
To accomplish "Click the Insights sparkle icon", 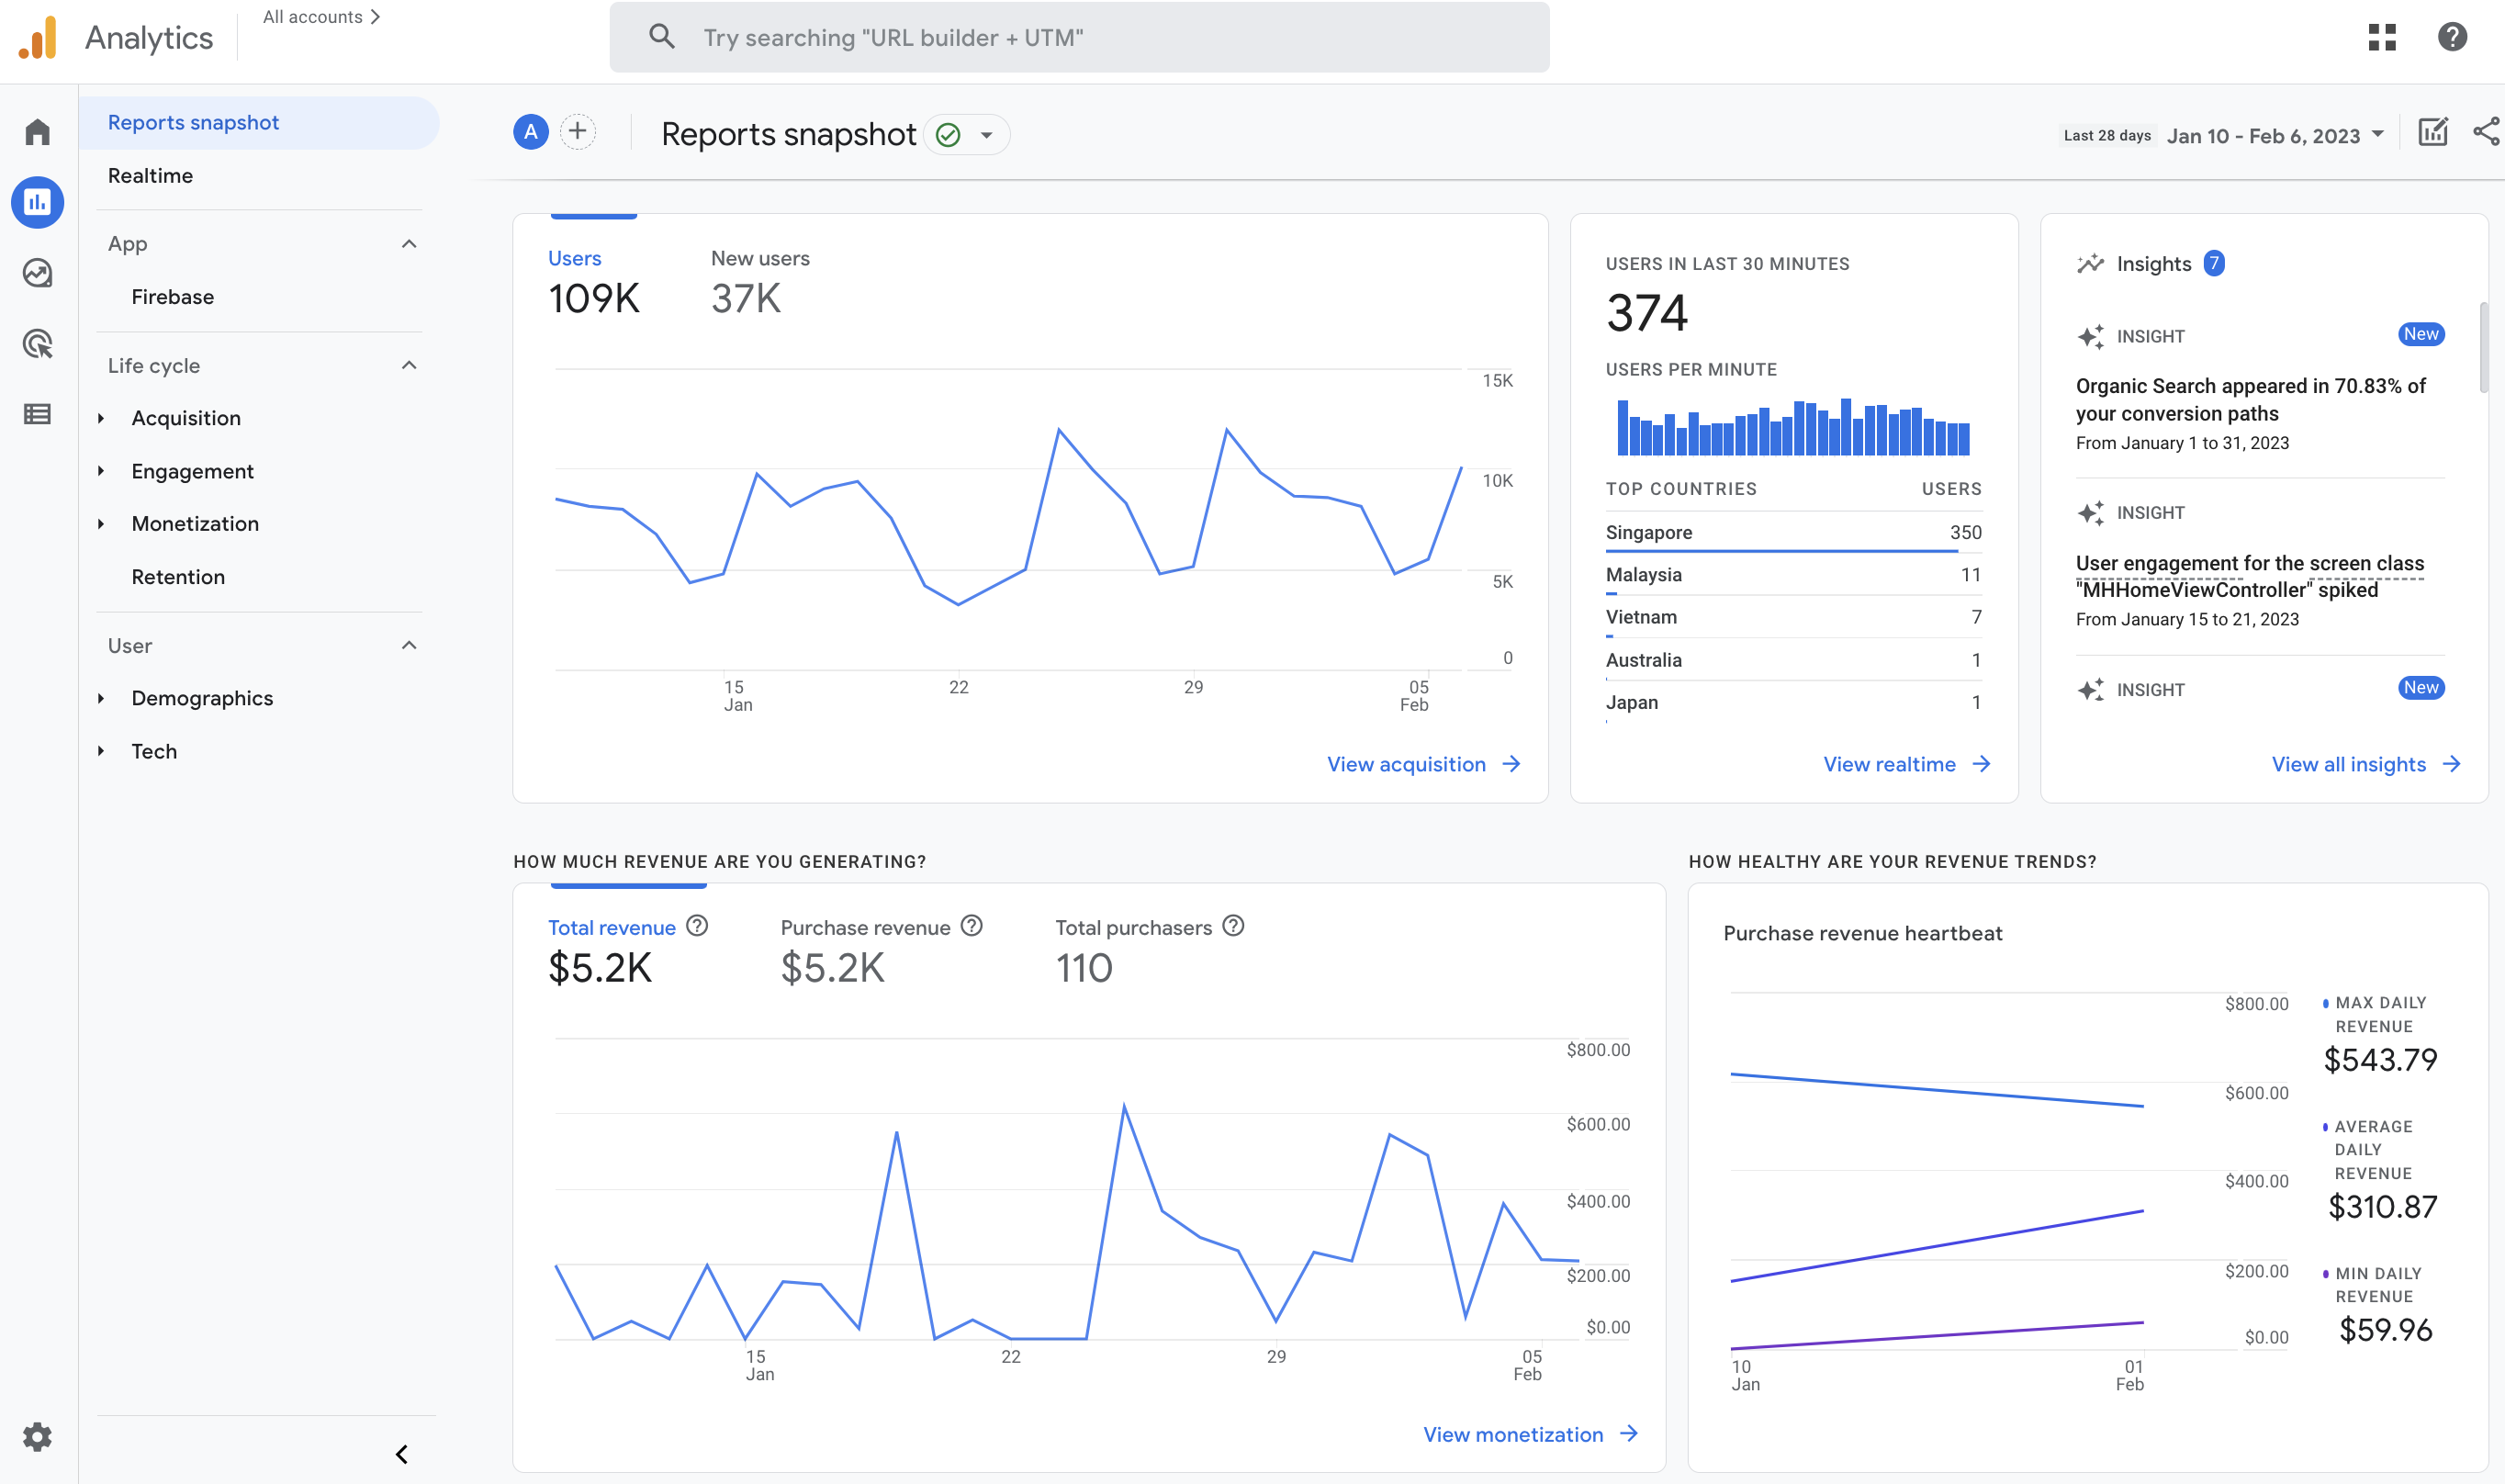I will 2090,264.
